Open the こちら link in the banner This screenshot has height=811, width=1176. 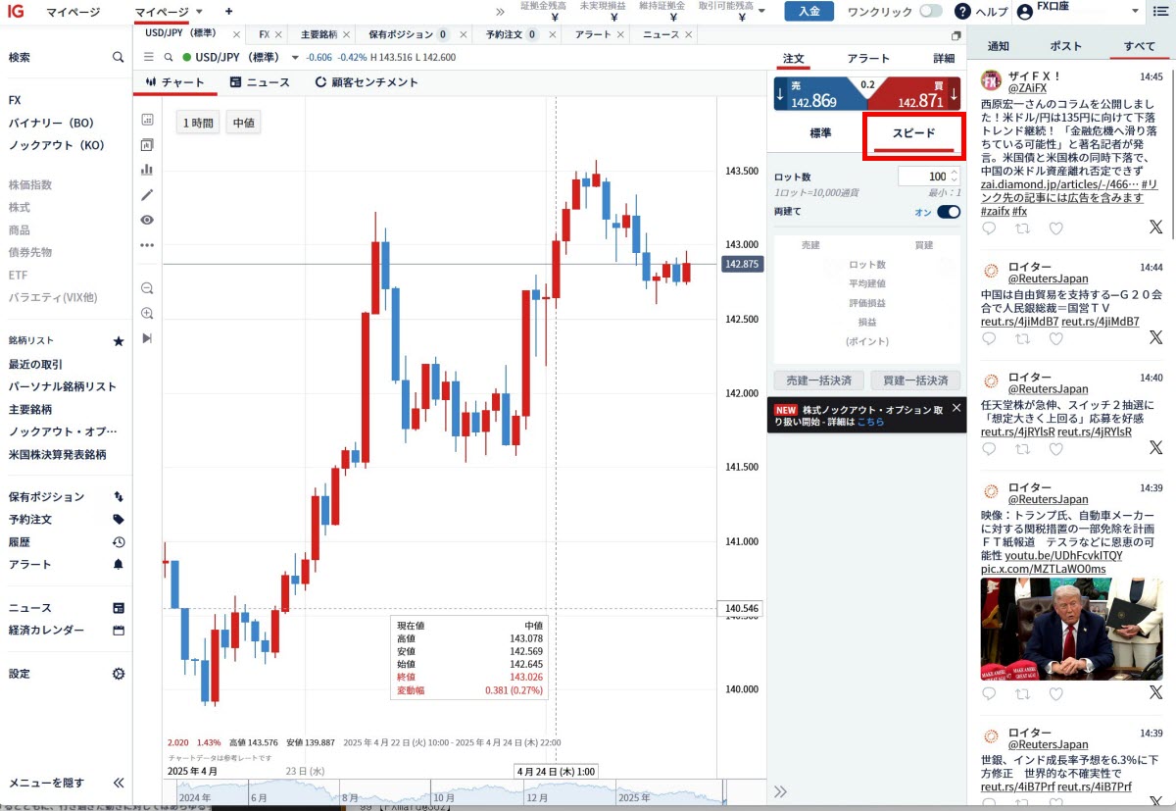(870, 422)
